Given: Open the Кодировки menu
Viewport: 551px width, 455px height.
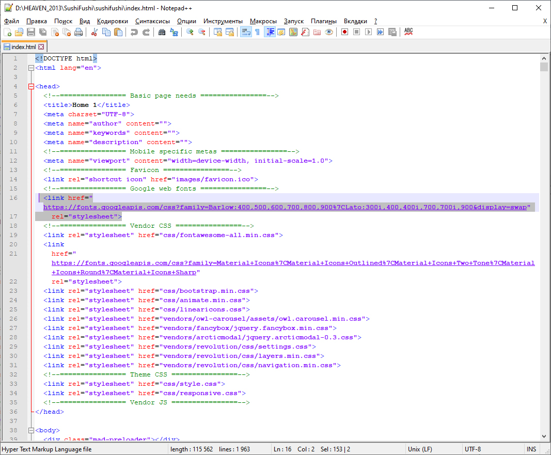Looking at the screenshot, I should coord(112,21).
